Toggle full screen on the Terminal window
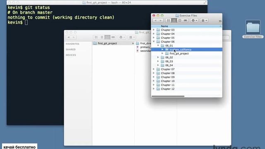Image resolution: width=265 pixels, height=149 pixels. coord(205,2)
